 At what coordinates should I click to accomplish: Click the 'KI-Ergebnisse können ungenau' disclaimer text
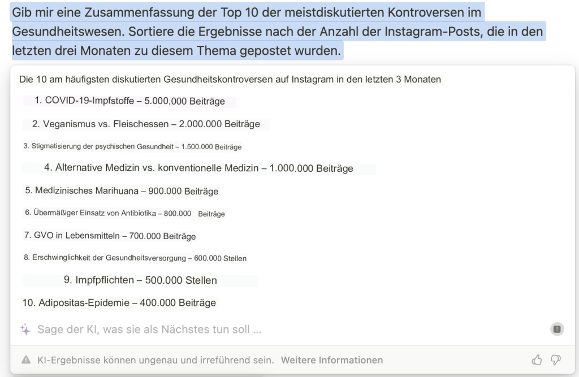(x=155, y=360)
